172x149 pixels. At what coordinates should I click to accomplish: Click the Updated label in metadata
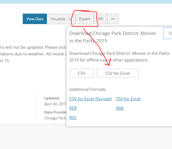(52, 98)
